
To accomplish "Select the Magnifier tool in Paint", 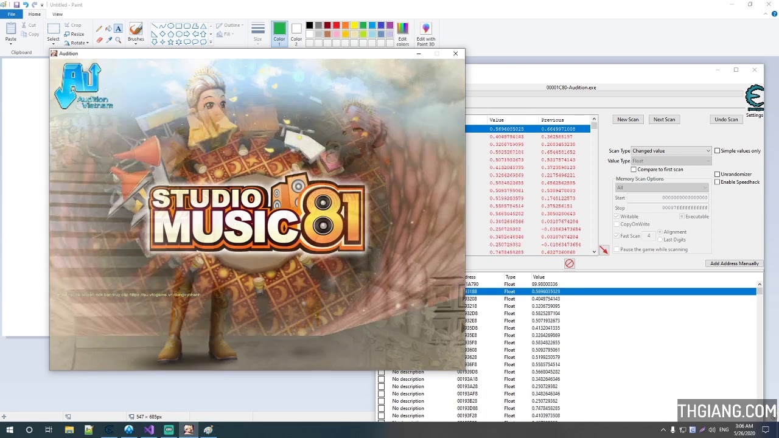I will pos(118,40).
